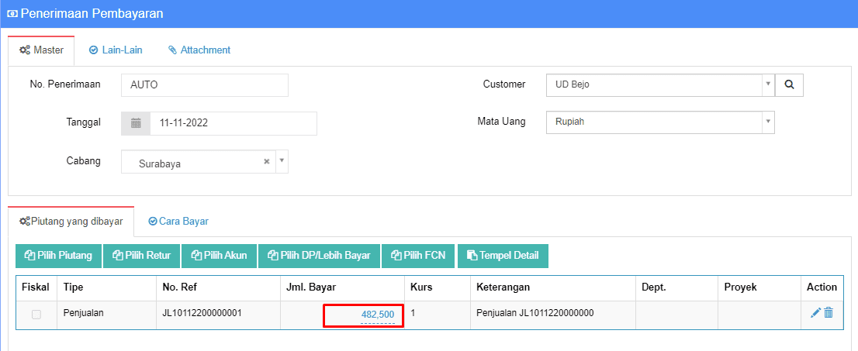Screen dimensions: 858x351
Task: Open the calendar icon beside Tanggal
Action: click(x=136, y=123)
